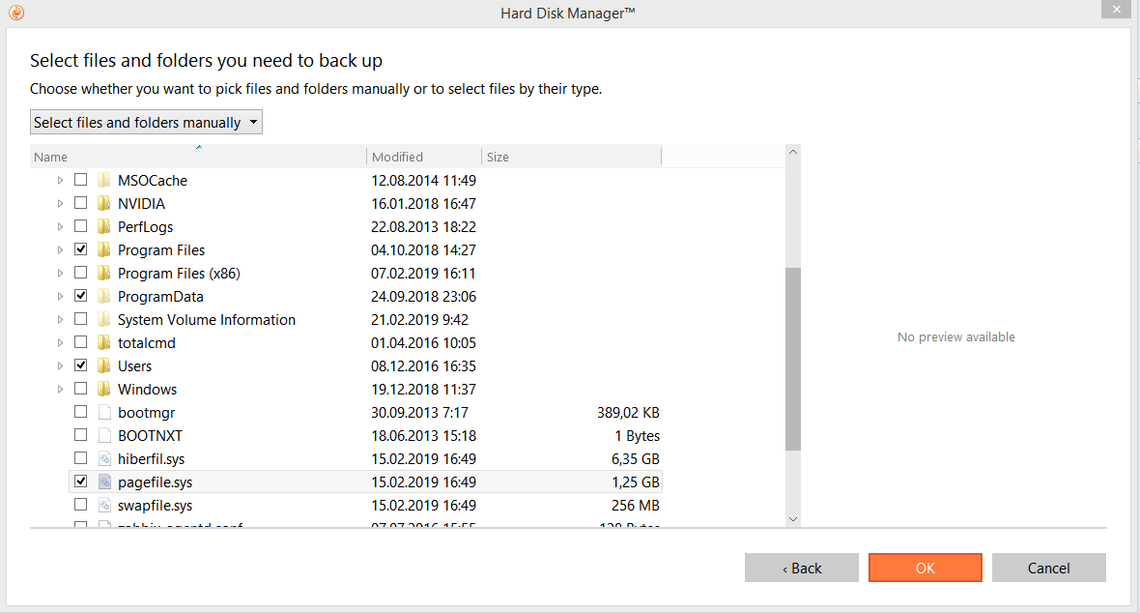Screen dimensions: 1140x613
Task: Expand the NVIDIA folder tree node
Action: pyautogui.click(x=61, y=204)
